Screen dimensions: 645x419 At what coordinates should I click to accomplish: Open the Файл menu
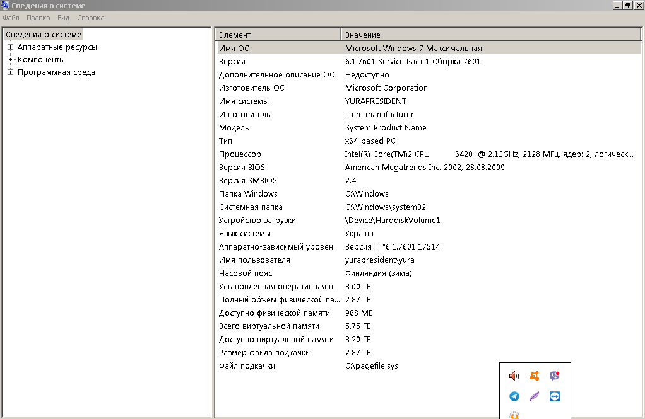11,18
